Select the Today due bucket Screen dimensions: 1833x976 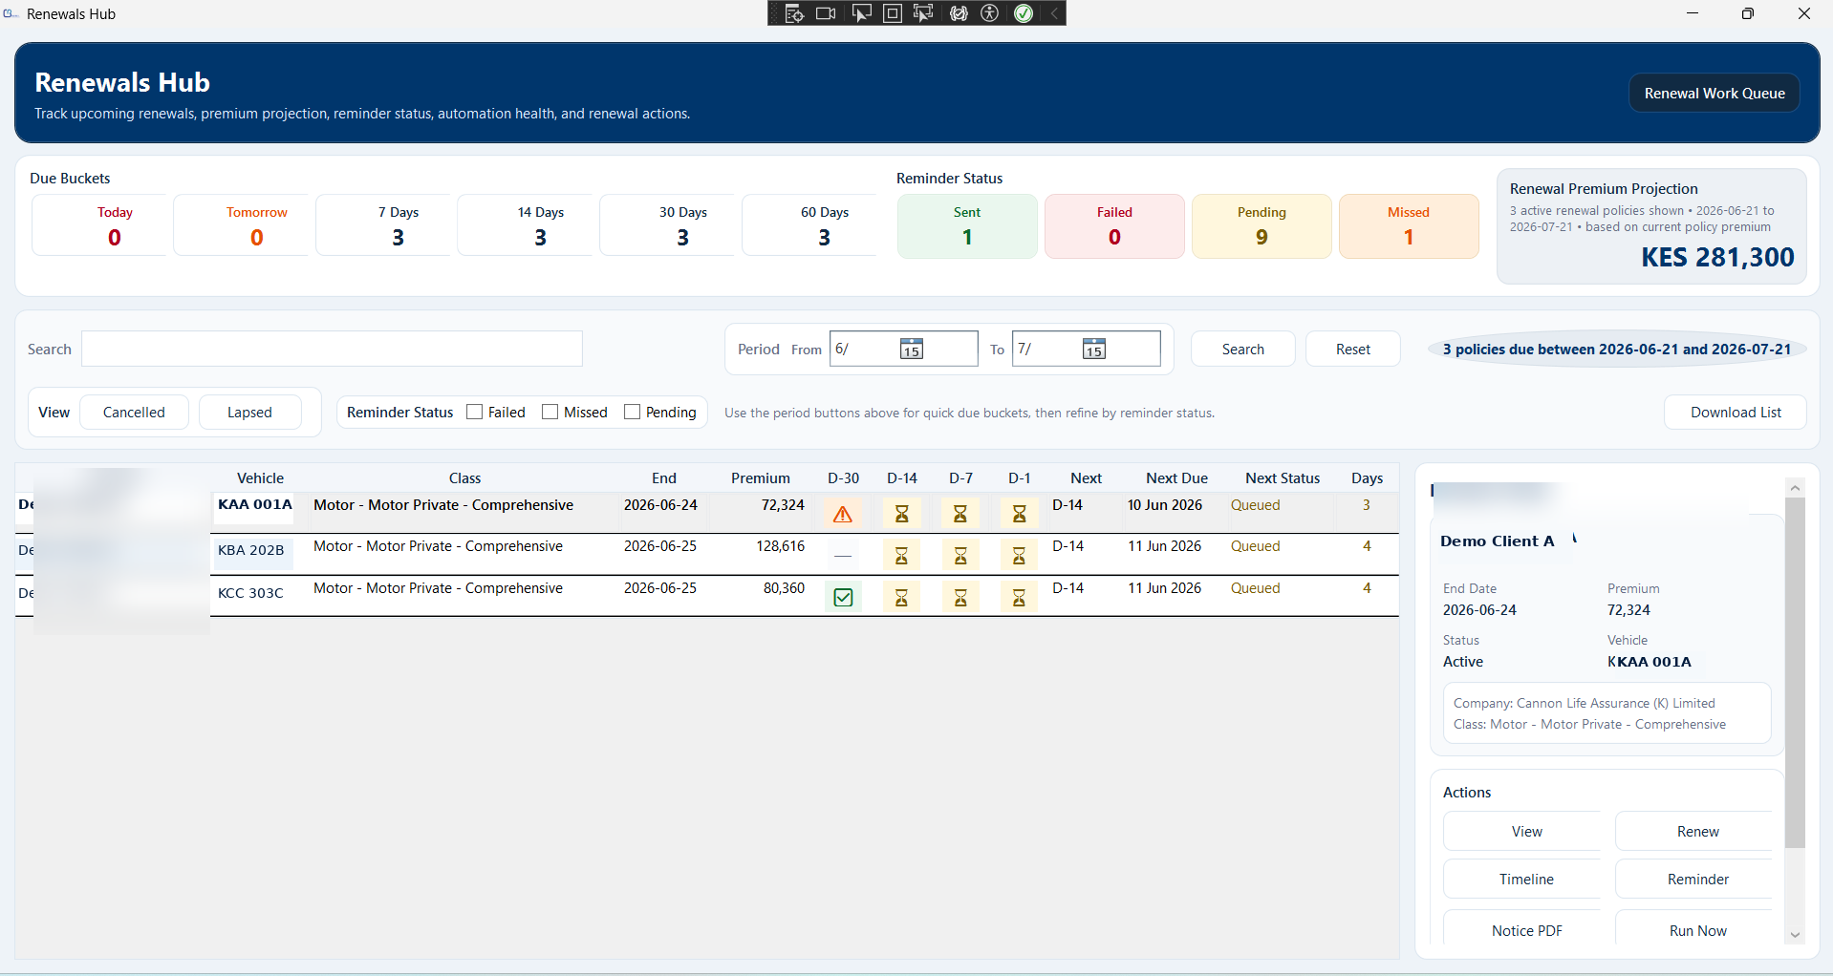(99, 225)
